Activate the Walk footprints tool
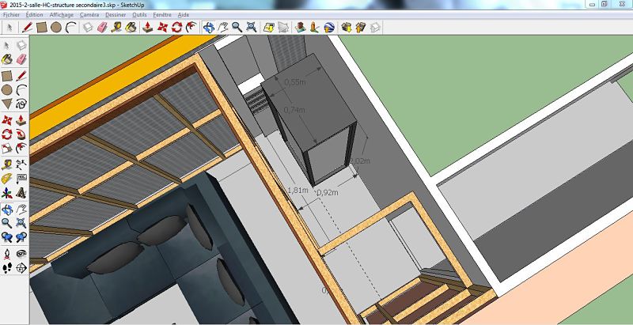The image size is (633, 325). [7, 269]
